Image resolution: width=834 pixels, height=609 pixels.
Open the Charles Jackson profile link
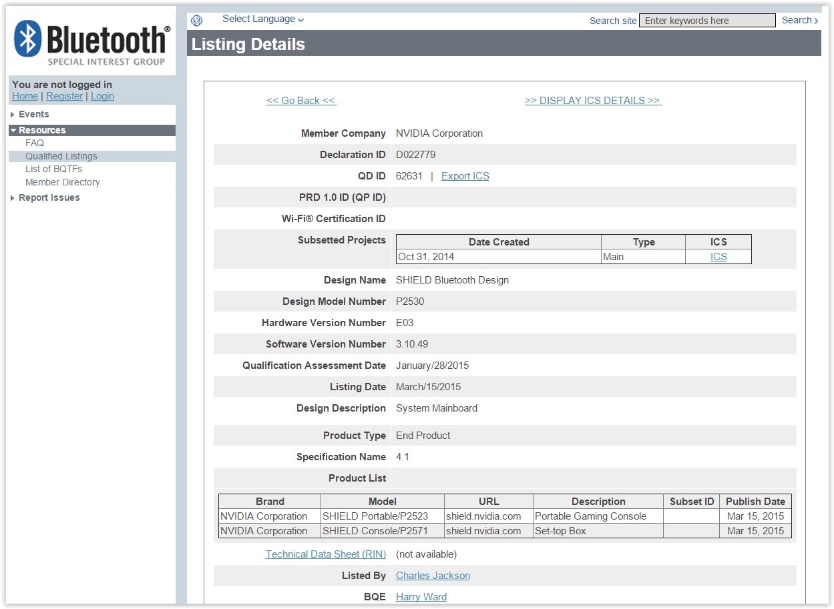433,576
